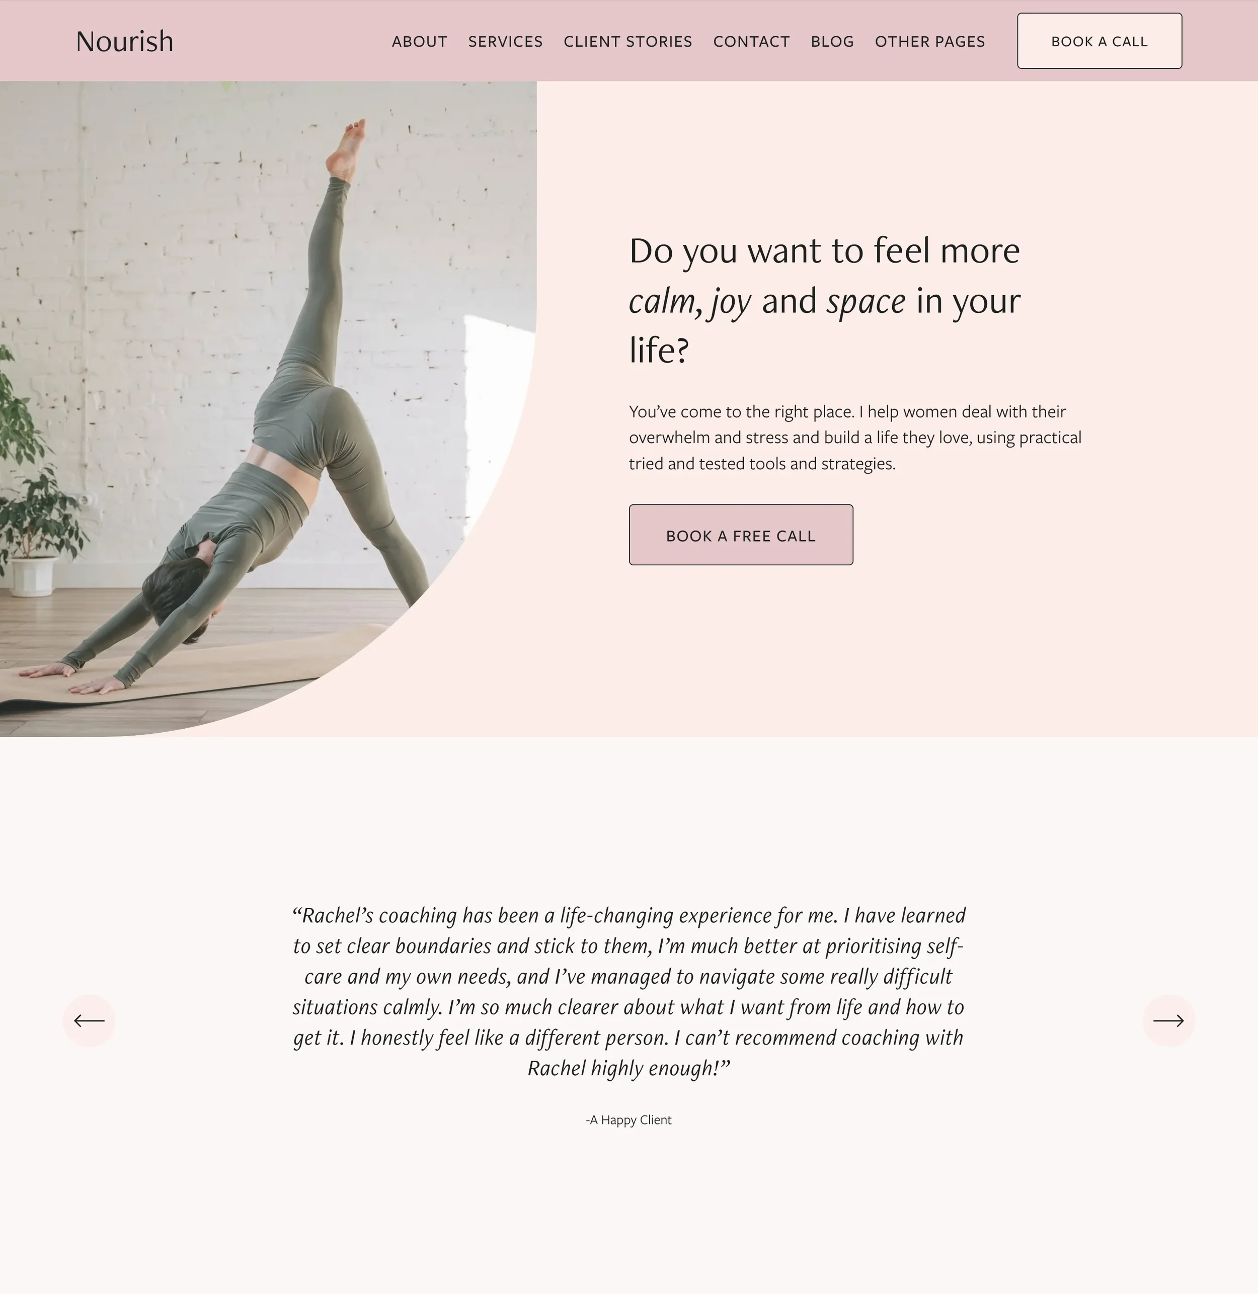Click the hero heading's first line
The width and height of the screenshot is (1258, 1294).
(x=825, y=251)
